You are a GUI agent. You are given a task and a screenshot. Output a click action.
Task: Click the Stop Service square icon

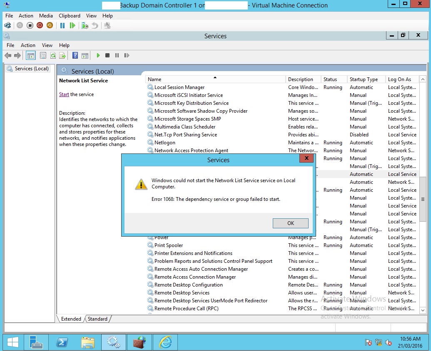click(x=107, y=55)
